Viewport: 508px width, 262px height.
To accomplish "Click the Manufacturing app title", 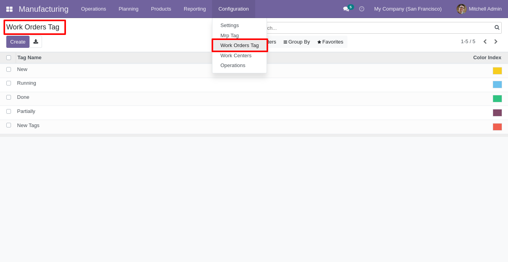I will click(x=44, y=9).
